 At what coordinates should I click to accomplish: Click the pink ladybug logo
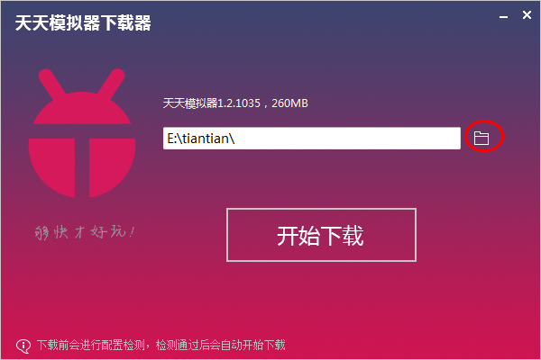[x=82, y=133]
